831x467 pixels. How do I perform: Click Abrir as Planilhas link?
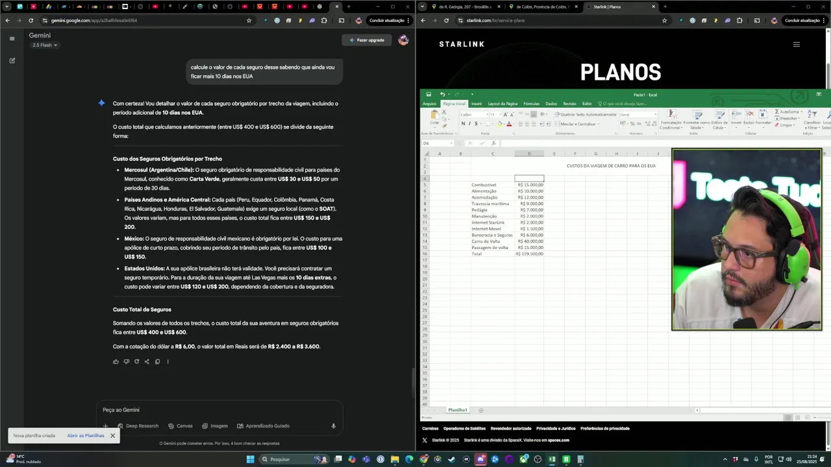[x=86, y=435]
